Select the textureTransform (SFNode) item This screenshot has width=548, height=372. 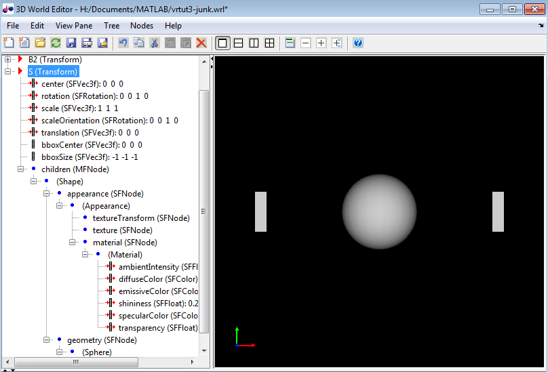(x=141, y=218)
